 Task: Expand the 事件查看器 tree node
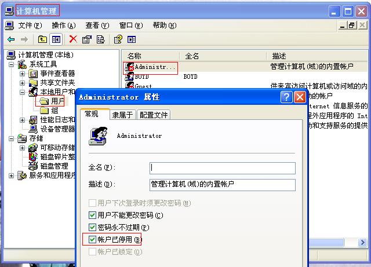[22, 74]
